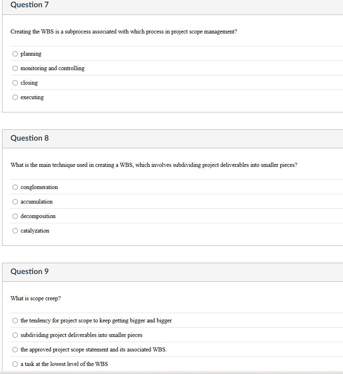Click the Question 9 header
Viewport: 343px width, 374px height.
tap(29, 271)
